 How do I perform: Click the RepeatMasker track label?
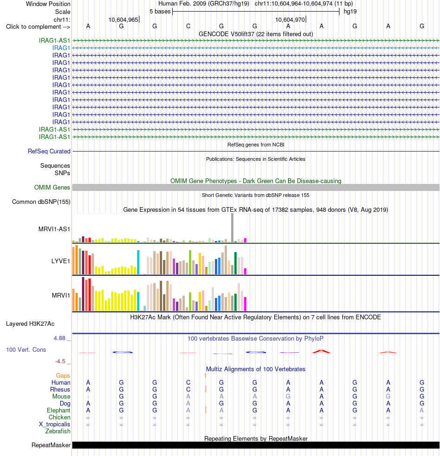51,445
